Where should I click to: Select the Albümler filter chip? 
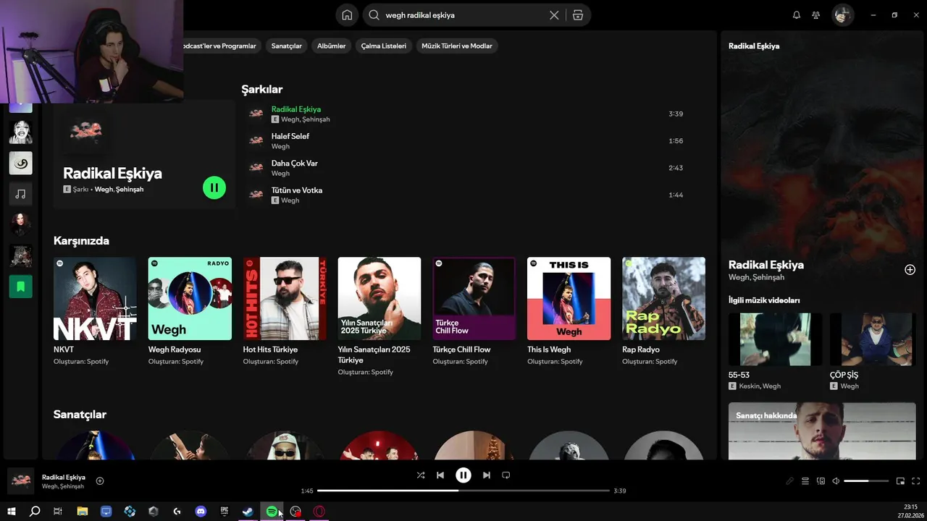click(x=332, y=46)
